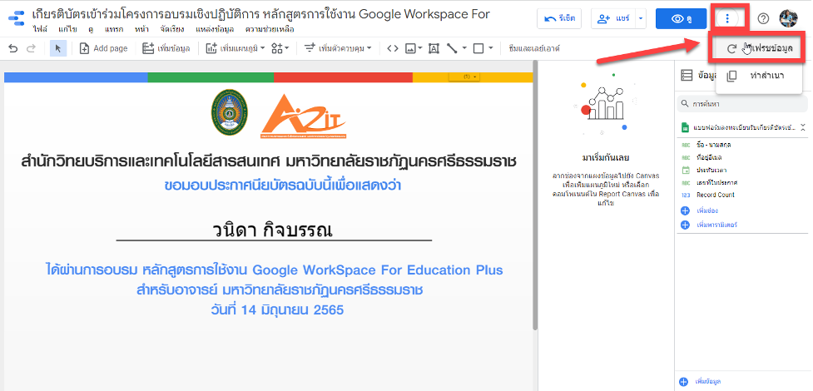Select the Google Sheets data source row

point(738,127)
